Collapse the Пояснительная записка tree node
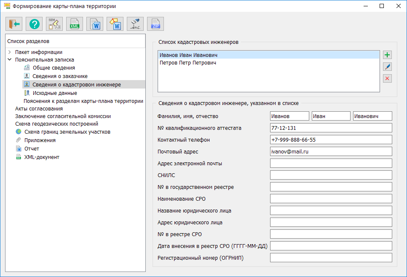407x277 pixels. pos(10,60)
